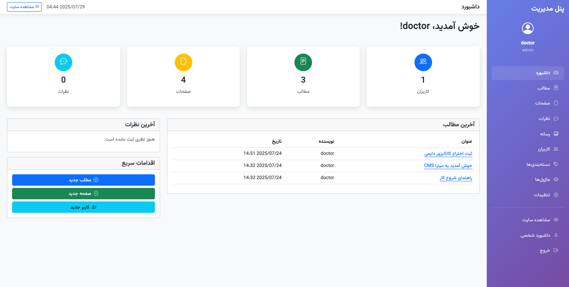Screen dimensions: 569x287
Task: Click the person icon beside داشبورد شخصی
Action: tap(556, 235)
